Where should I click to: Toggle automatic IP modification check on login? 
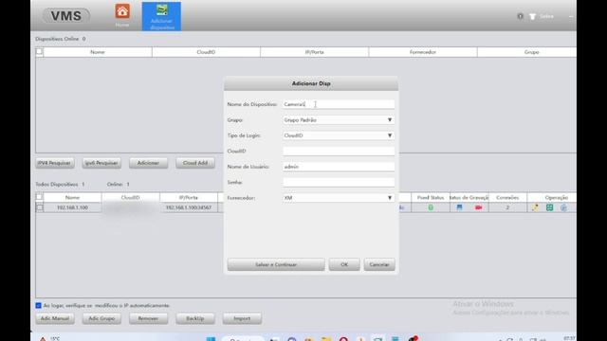tap(38, 305)
